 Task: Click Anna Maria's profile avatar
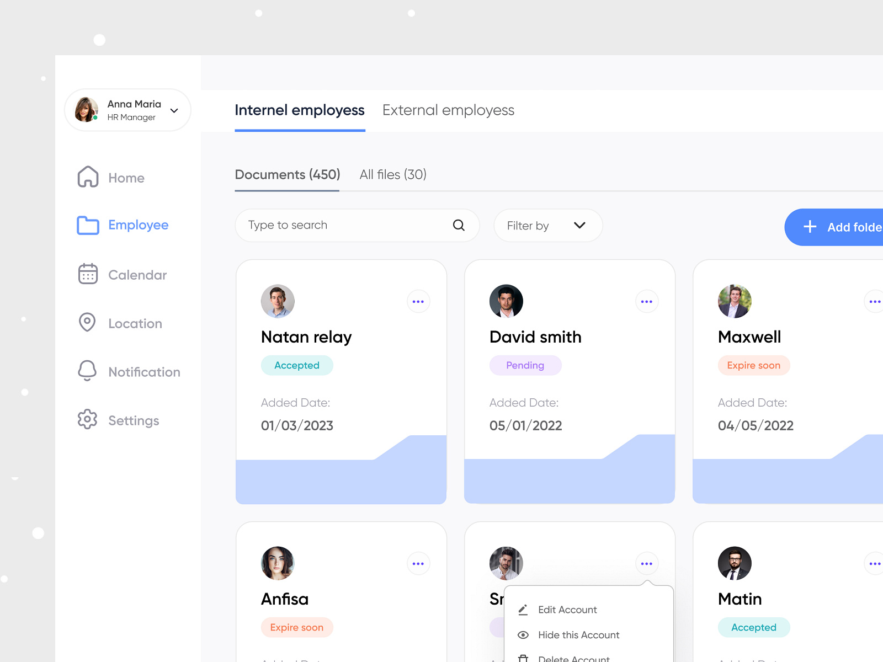point(86,110)
